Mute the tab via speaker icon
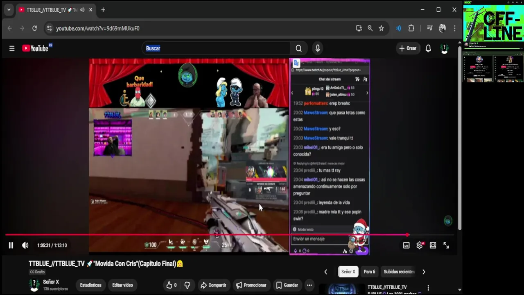 pyautogui.click(x=82, y=10)
